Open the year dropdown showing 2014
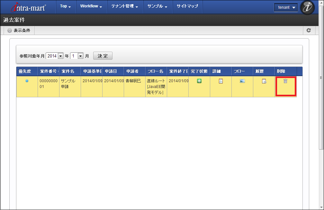The height and width of the screenshot is (210, 324). [x=55, y=56]
